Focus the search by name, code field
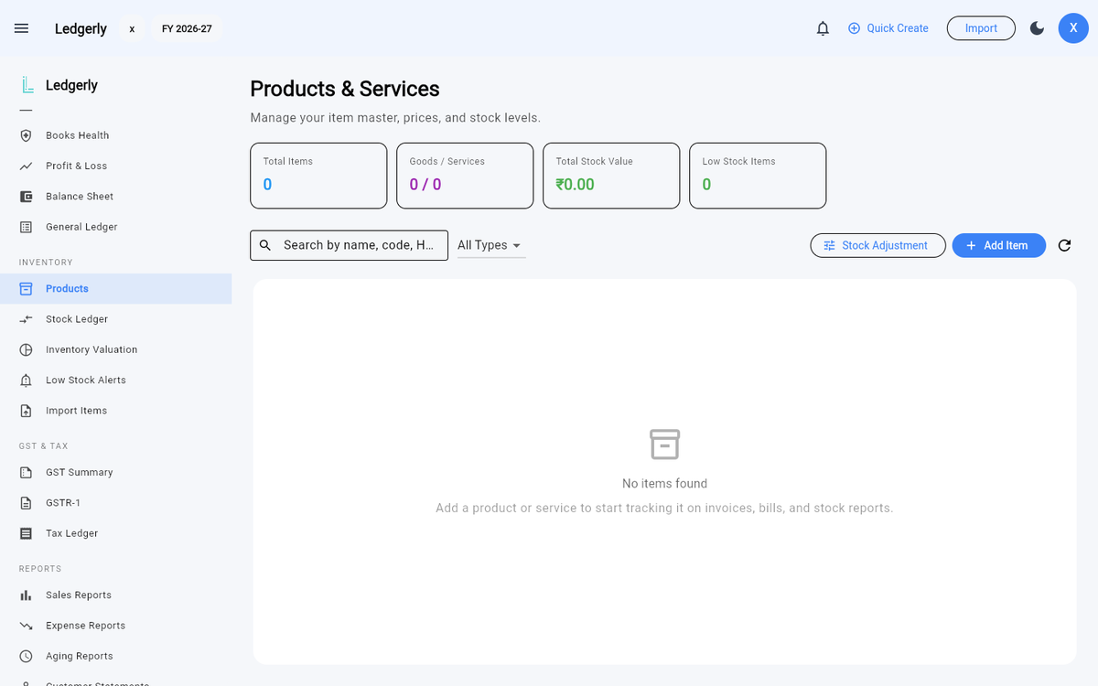The height and width of the screenshot is (686, 1098). [x=349, y=245]
